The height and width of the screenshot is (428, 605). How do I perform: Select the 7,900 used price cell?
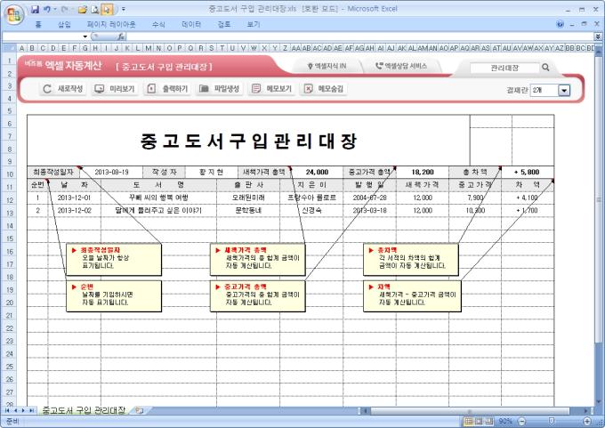(475, 198)
